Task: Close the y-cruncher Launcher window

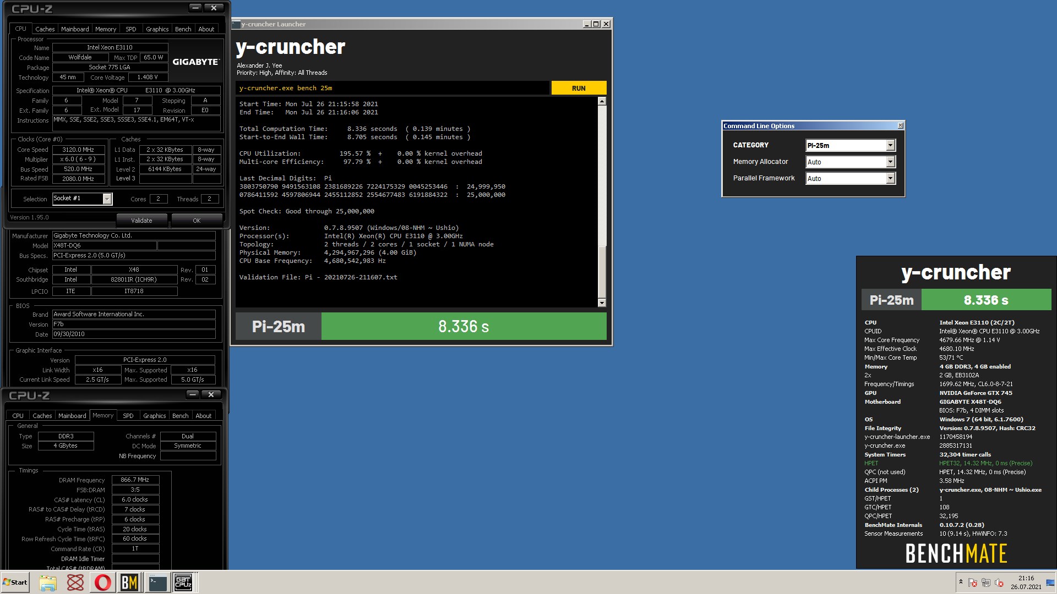Action: tap(606, 24)
